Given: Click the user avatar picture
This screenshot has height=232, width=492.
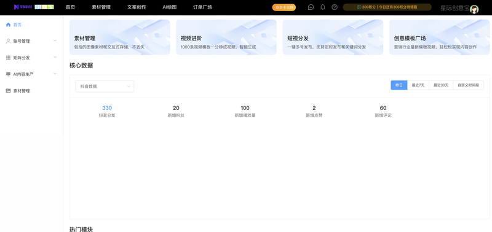Looking at the screenshot, I should (x=474, y=9).
